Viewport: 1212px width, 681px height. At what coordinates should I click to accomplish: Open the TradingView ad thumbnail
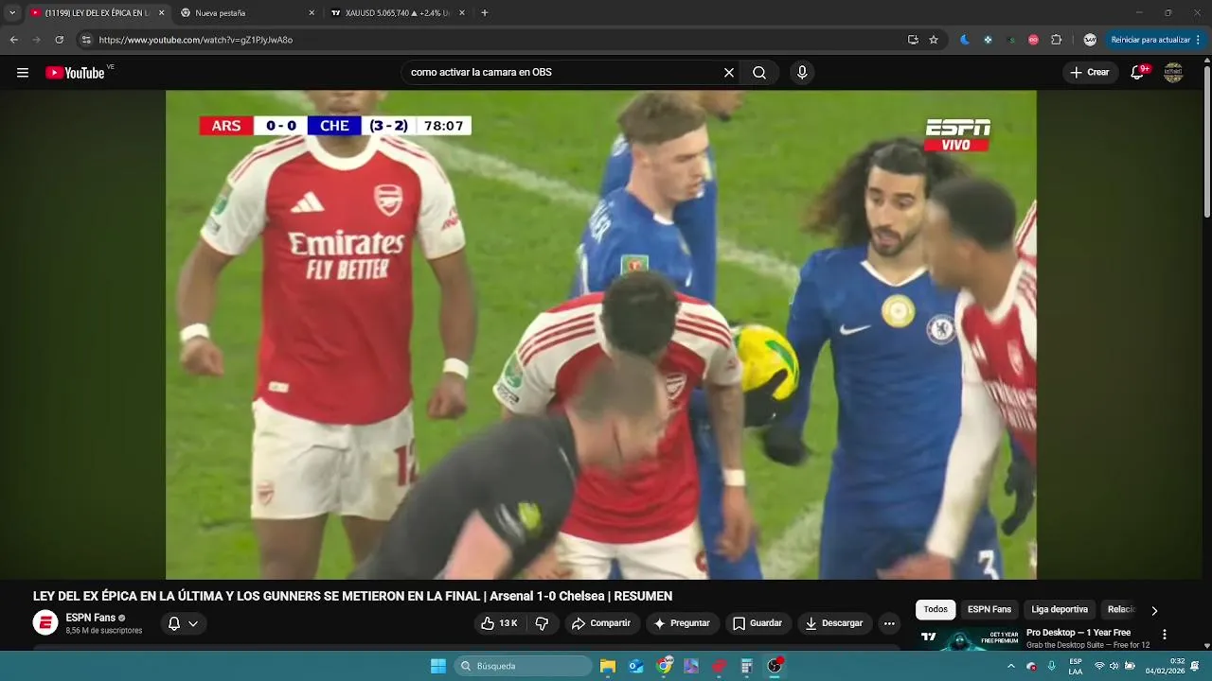click(968, 638)
